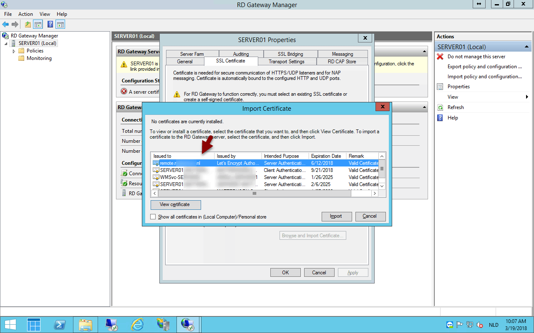Open the Windows Start button

pos(10,325)
